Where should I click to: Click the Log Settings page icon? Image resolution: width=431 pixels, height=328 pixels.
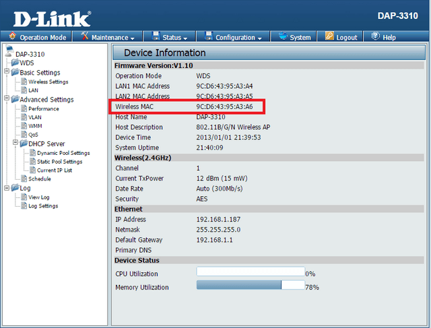click(24, 205)
